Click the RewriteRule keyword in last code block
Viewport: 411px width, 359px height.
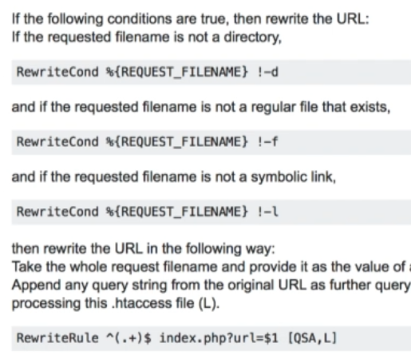57,338
